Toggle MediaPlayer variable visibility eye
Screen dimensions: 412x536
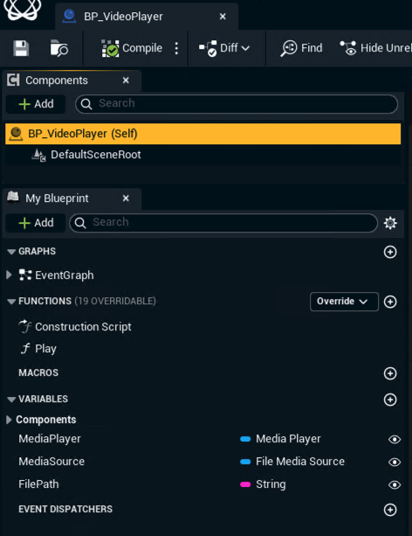tap(395, 439)
